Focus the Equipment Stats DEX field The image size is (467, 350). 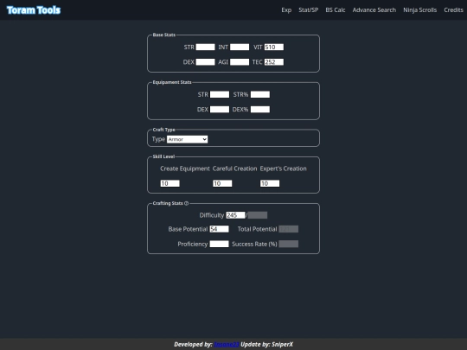220,109
